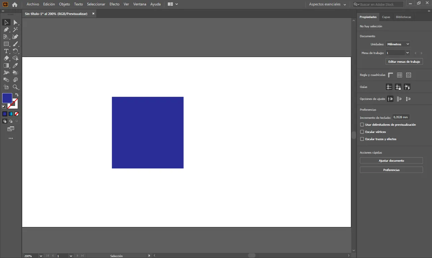The image size is (432, 258).
Task: Select the Gradient tool
Action: 6,65
